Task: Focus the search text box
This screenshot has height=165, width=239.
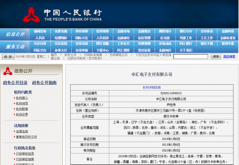Action: [191, 57]
